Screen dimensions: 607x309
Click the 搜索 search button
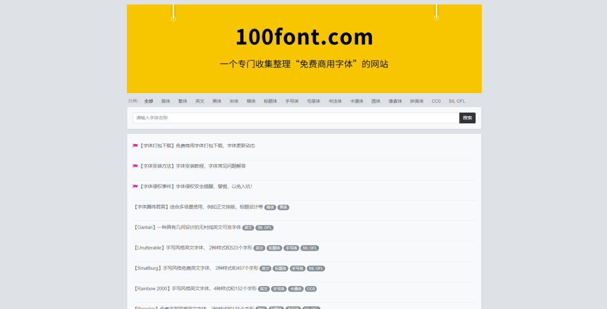[467, 118]
